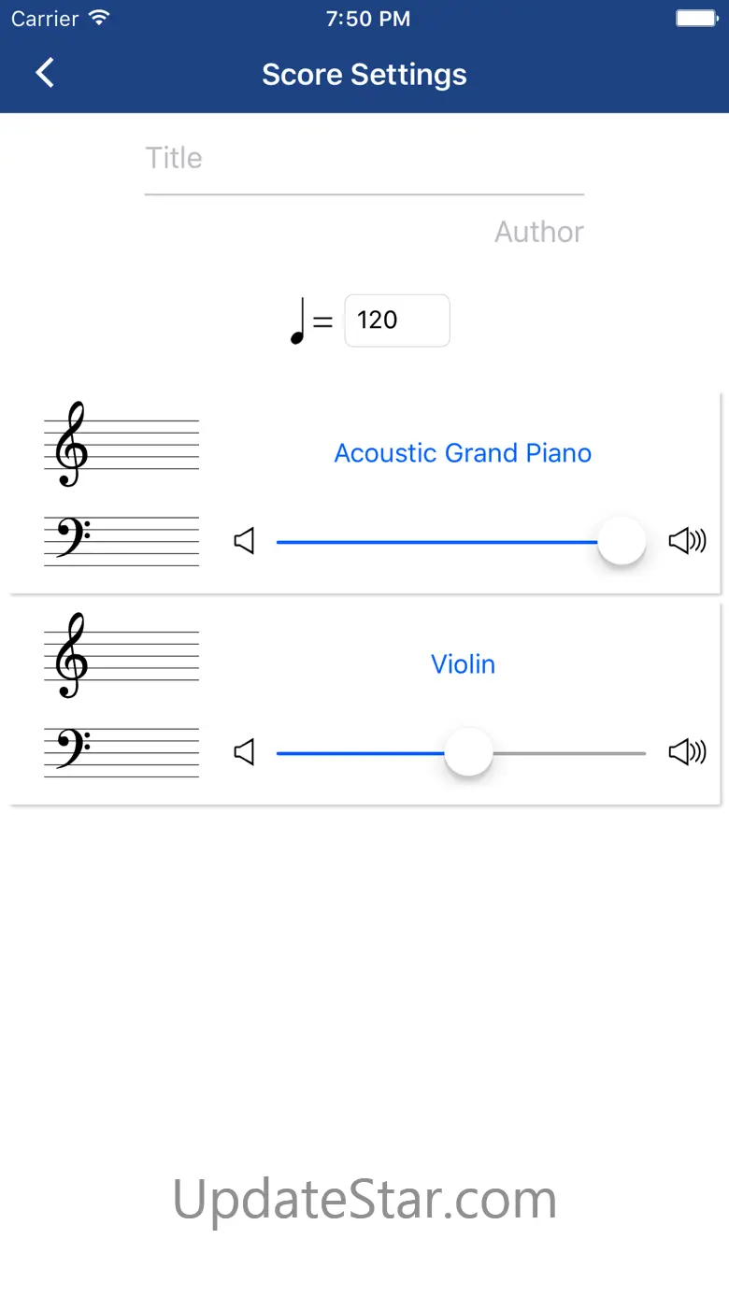Tap the piano track's loud volume speaker icon
The height and width of the screenshot is (1296, 729).
coord(687,541)
